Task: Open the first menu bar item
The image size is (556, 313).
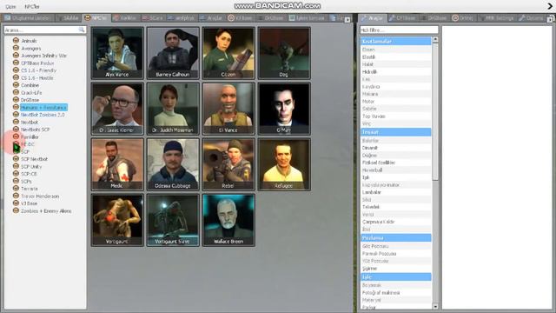Action: pos(10,7)
